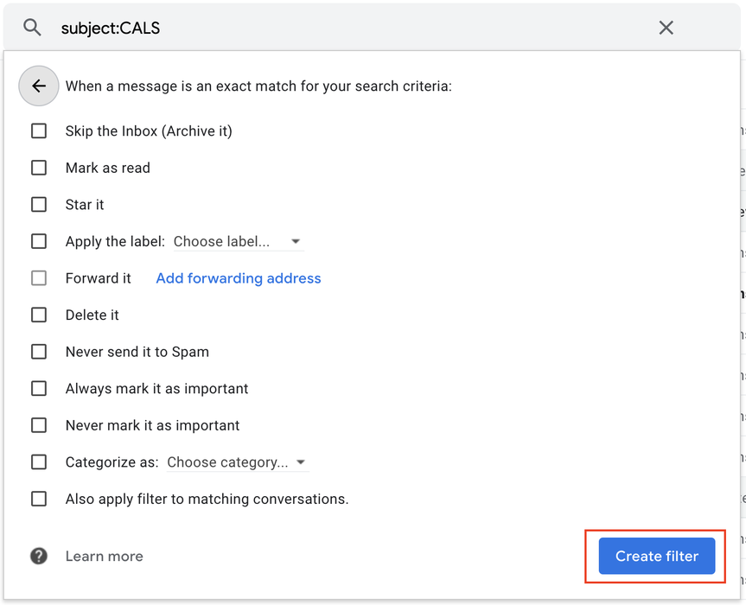Image resolution: width=746 pixels, height=605 pixels.
Task: Click the back arrow to return to search options
Action: click(x=38, y=86)
